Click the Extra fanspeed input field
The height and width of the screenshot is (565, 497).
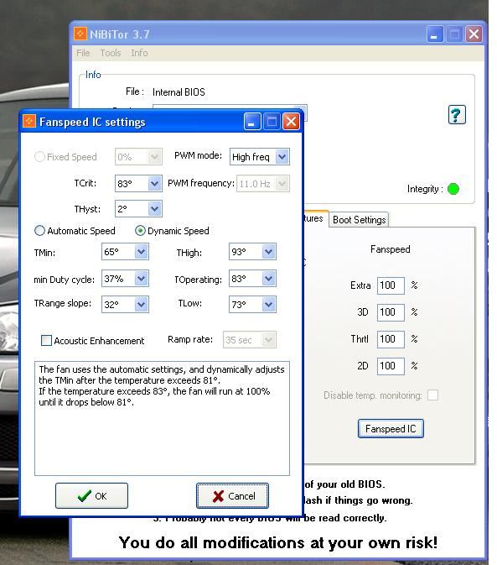[x=391, y=285]
